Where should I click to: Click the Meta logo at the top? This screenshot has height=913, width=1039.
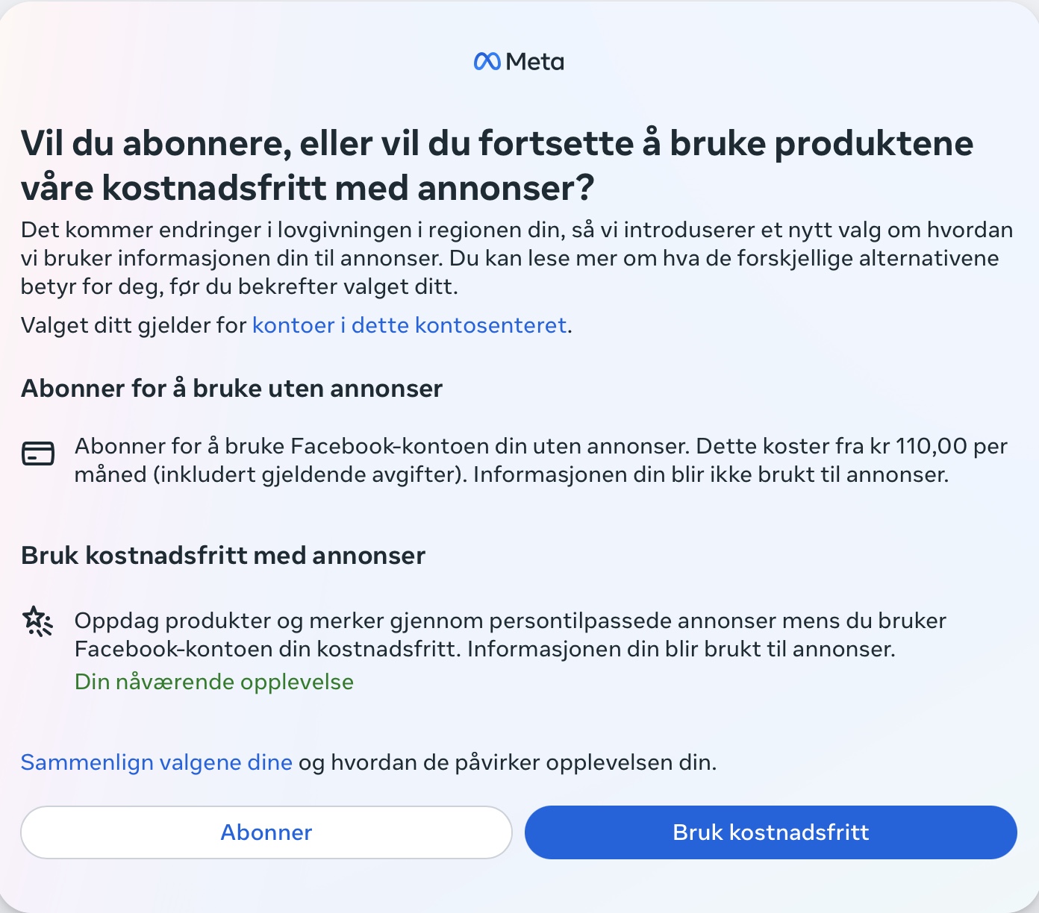[519, 61]
